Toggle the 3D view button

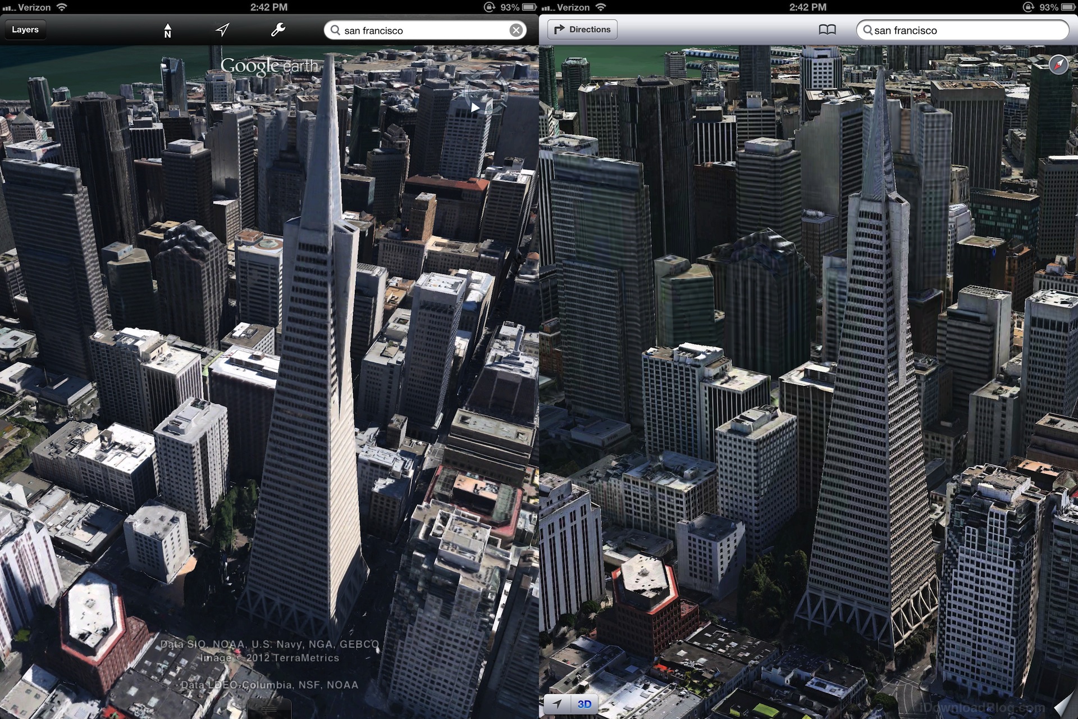pos(584,704)
